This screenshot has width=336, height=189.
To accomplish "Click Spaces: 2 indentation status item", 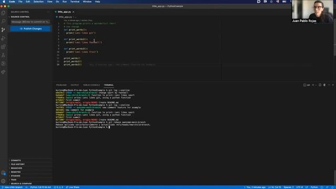I will [x=289, y=187].
